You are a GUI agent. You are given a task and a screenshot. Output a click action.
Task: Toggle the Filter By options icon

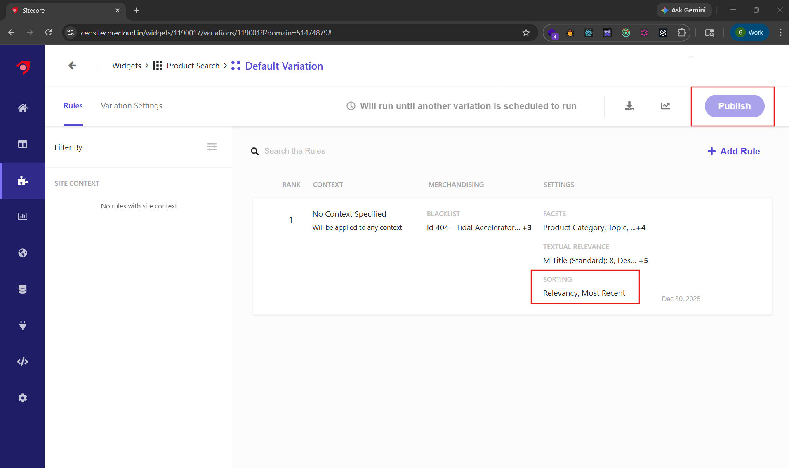point(212,147)
